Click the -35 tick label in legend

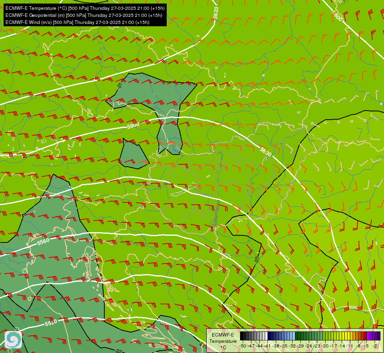[x=284, y=346]
